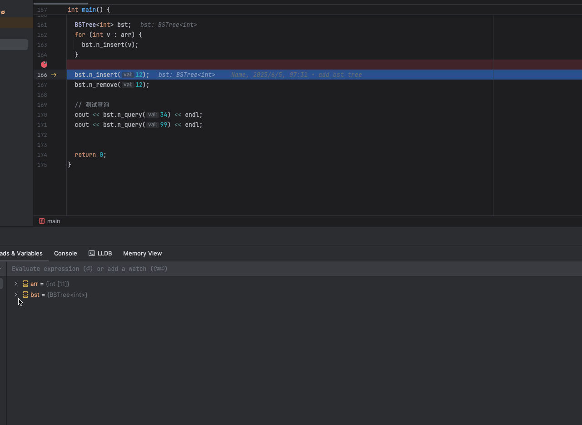Click the sticky int main() header line

89,10
